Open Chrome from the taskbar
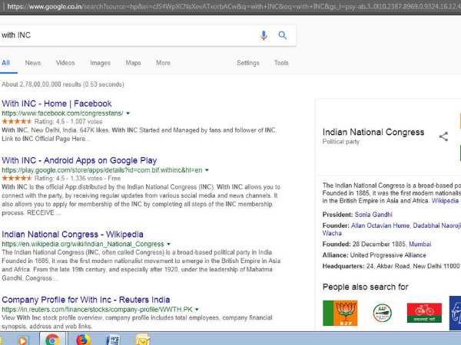 coord(52,340)
